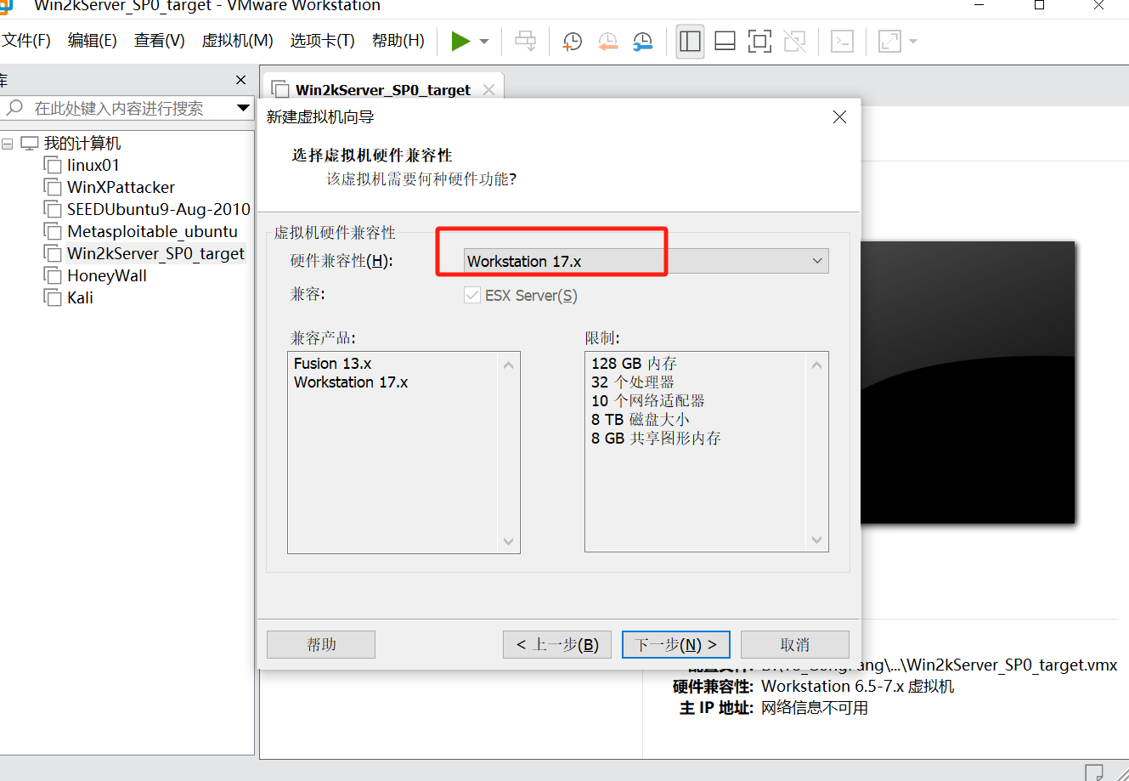
Task: Open the power options dropdown arrow
Action: [484, 41]
